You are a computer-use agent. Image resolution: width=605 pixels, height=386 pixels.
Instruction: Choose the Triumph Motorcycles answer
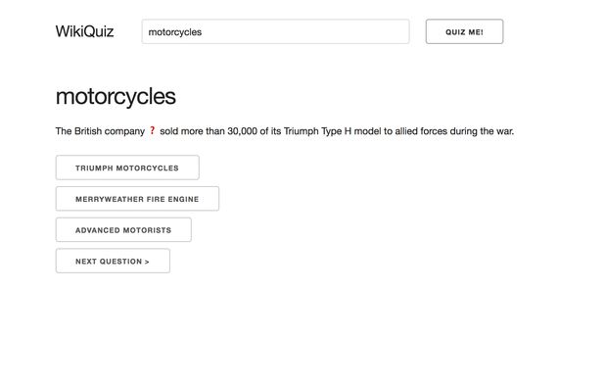[x=127, y=168]
